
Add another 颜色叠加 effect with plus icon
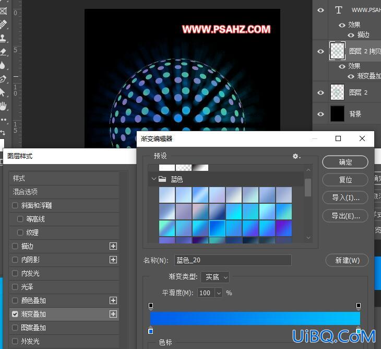pyautogui.click(x=113, y=300)
